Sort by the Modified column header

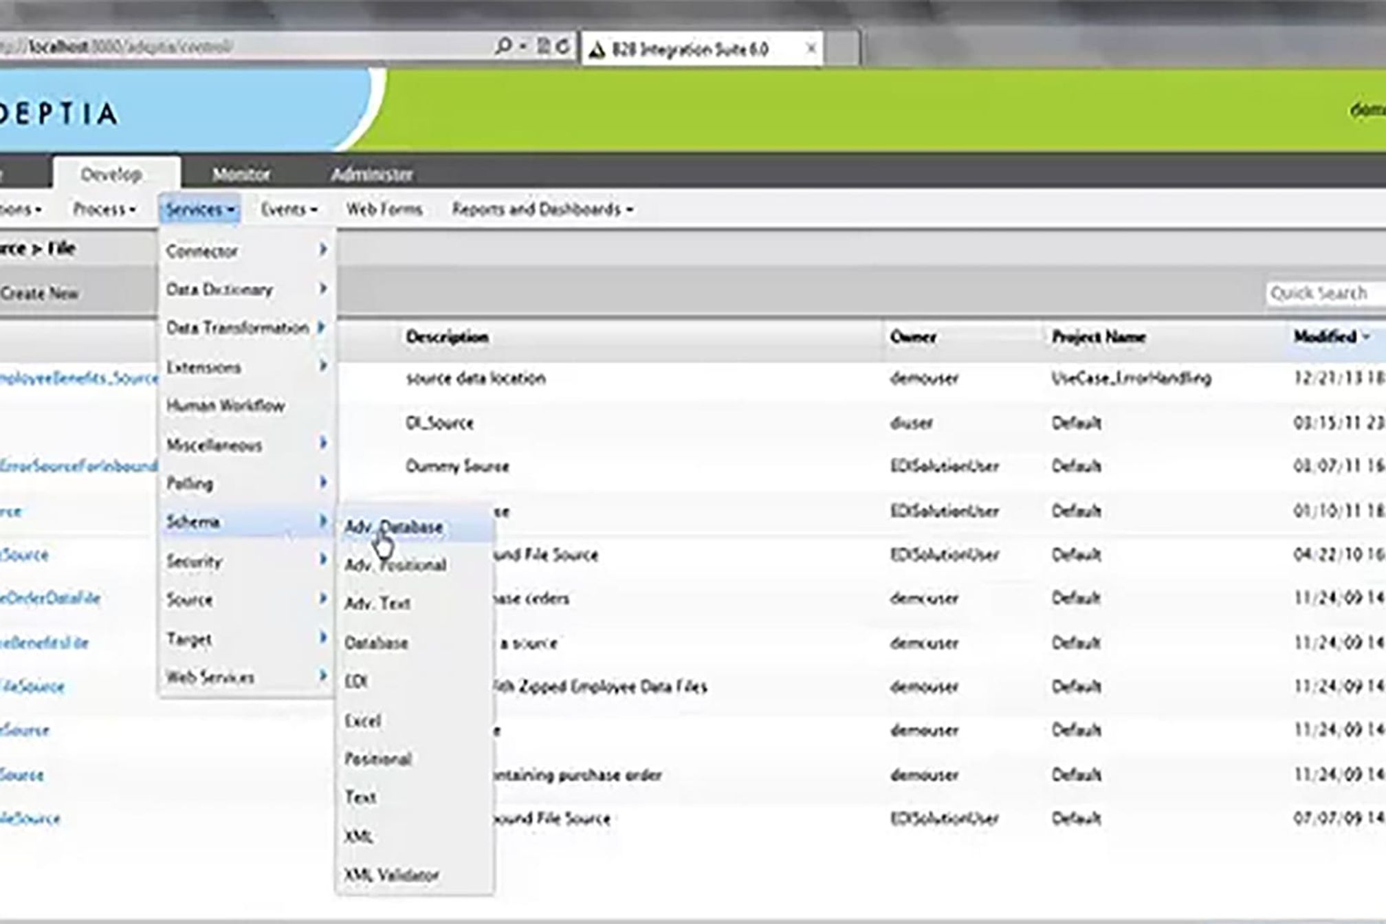1325,337
